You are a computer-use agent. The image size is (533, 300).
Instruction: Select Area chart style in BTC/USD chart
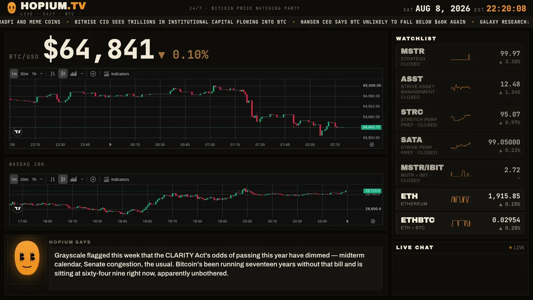[73, 74]
